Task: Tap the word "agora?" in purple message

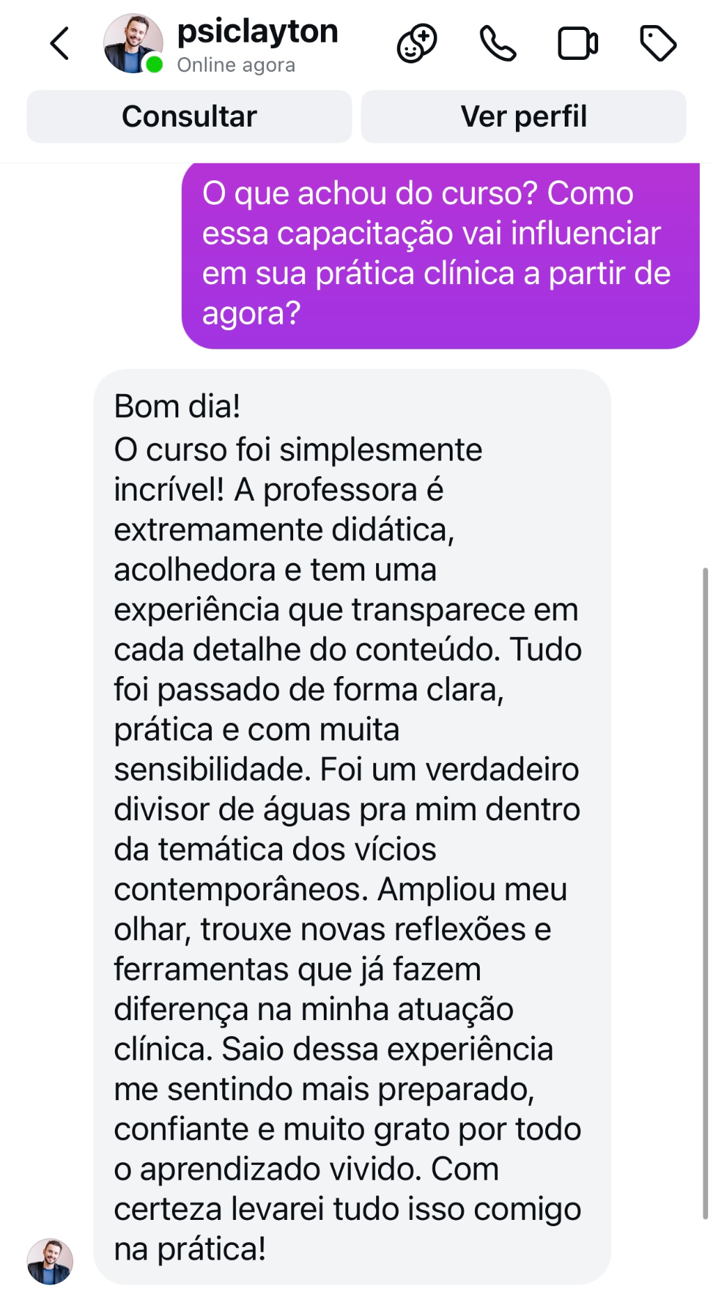Action: tap(251, 313)
